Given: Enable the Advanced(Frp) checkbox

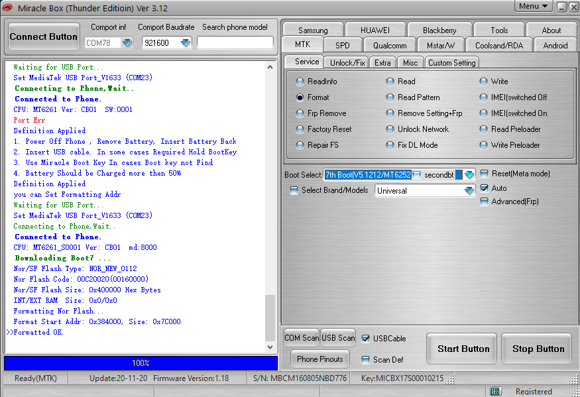Looking at the screenshot, I should click(484, 201).
